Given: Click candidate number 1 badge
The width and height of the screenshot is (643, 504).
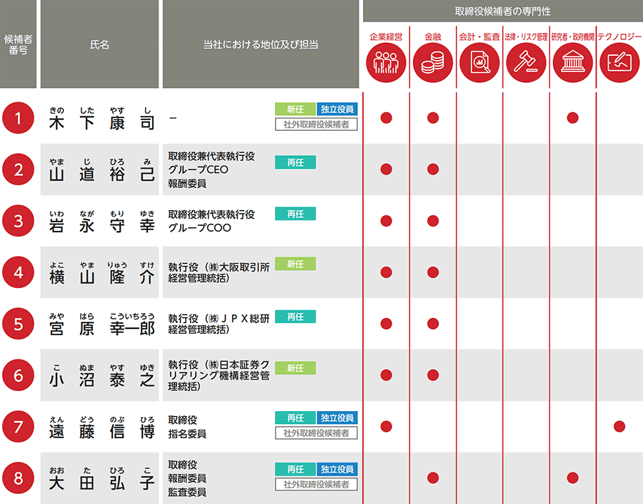Looking at the screenshot, I should click(18, 118).
